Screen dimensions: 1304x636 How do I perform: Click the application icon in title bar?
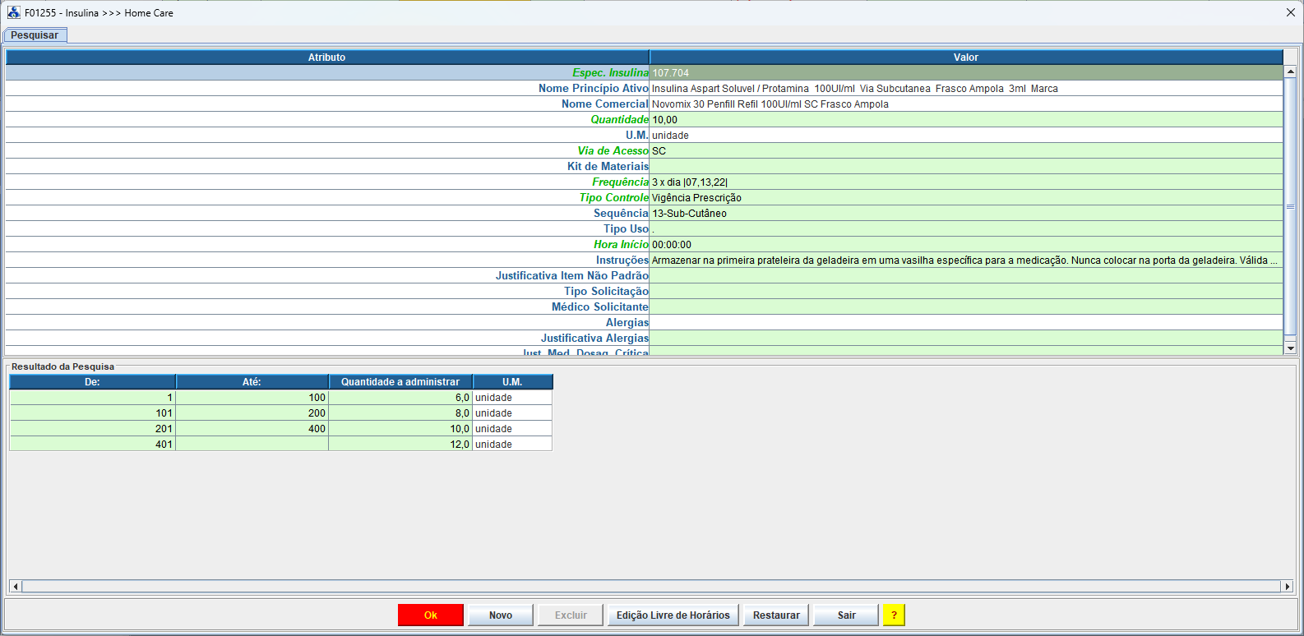click(13, 12)
